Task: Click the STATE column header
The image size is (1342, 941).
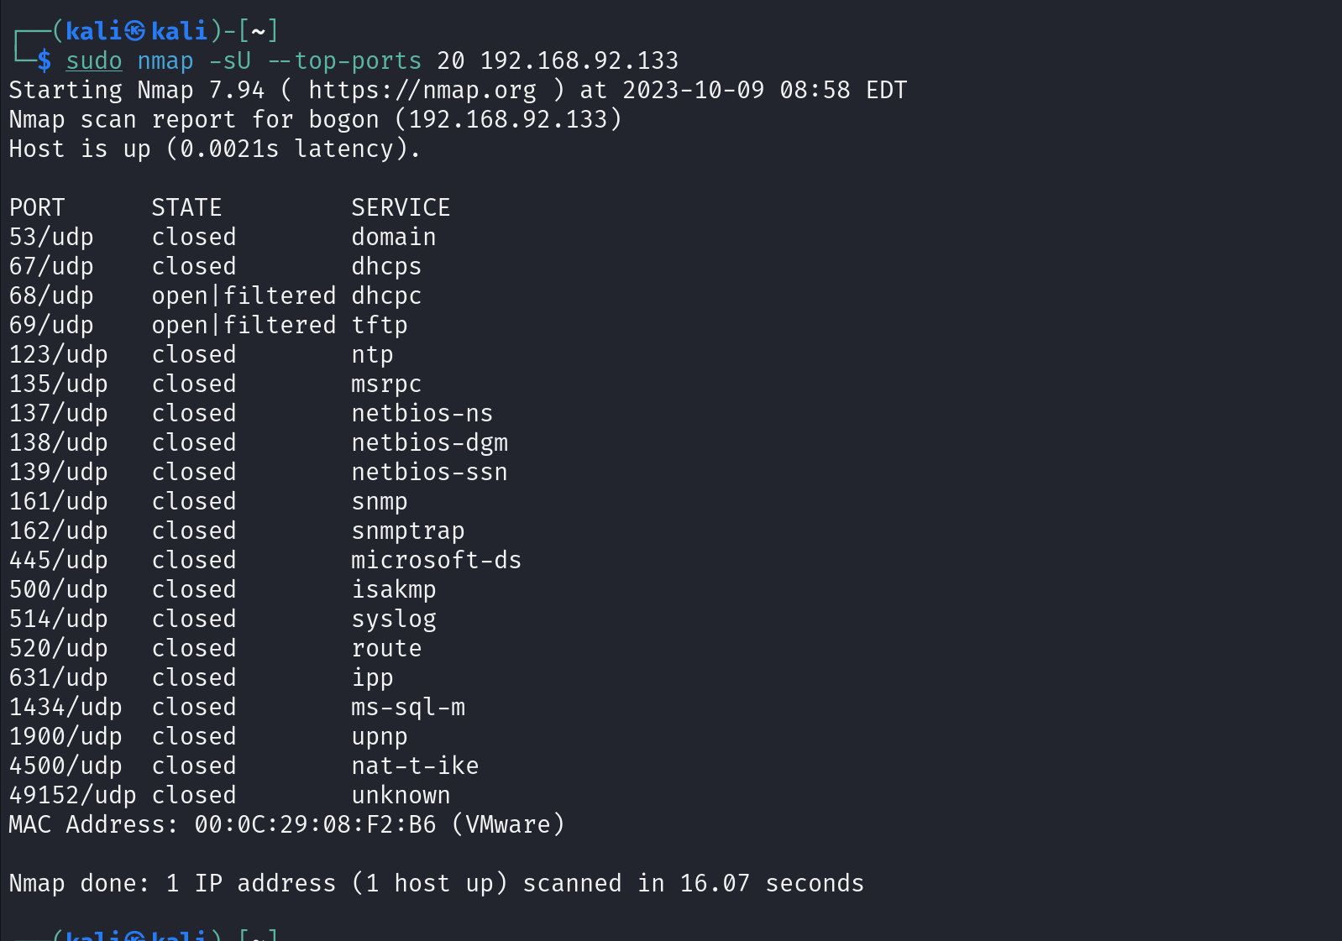Action: 186,207
